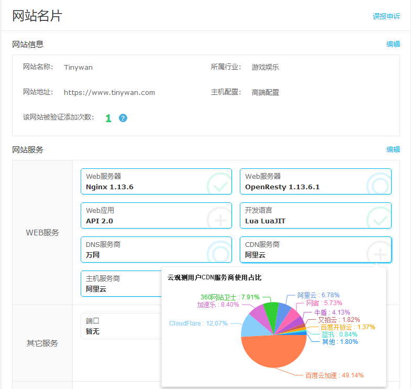Select the 端口 暂无 card

point(121,326)
